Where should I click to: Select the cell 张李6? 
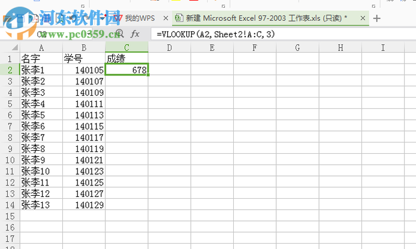point(41,126)
